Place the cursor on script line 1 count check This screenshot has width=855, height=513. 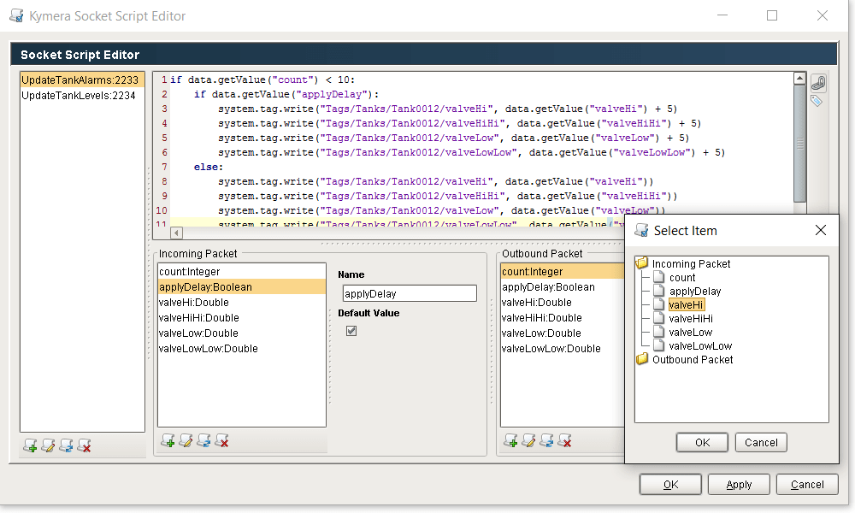[262, 80]
